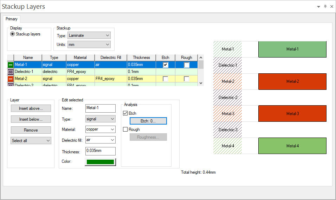The width and height of the screenshot is (336, 200).
Task: Open the panel options dropdown arrow in title bar
Action: (318, 7)
